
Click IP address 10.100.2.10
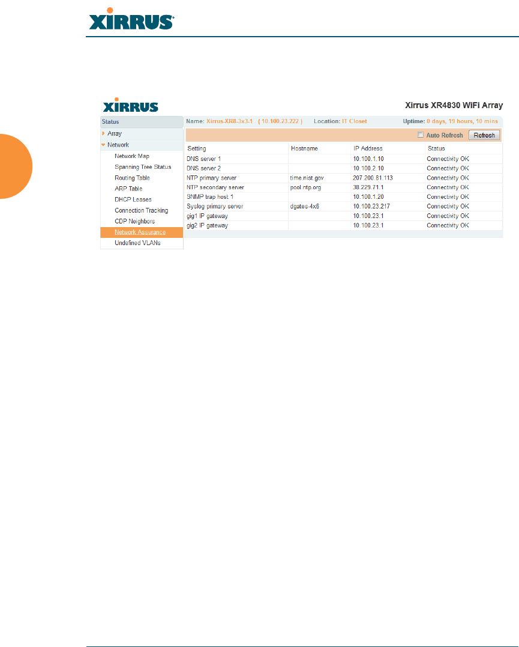click(368, 168)
